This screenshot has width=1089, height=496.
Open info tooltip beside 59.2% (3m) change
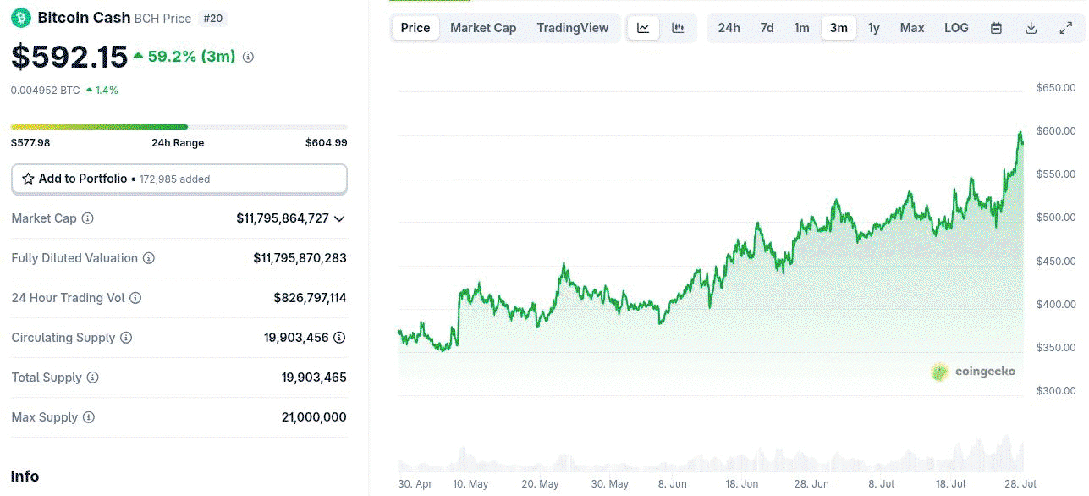[x=248, y=58]
